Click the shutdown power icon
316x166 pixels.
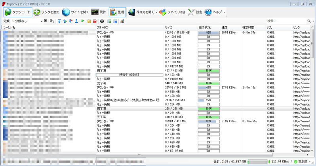pyautogui.click(x=102, y=21)
